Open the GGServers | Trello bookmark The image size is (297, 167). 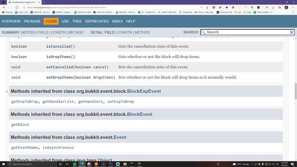click(x=83, y=12)
